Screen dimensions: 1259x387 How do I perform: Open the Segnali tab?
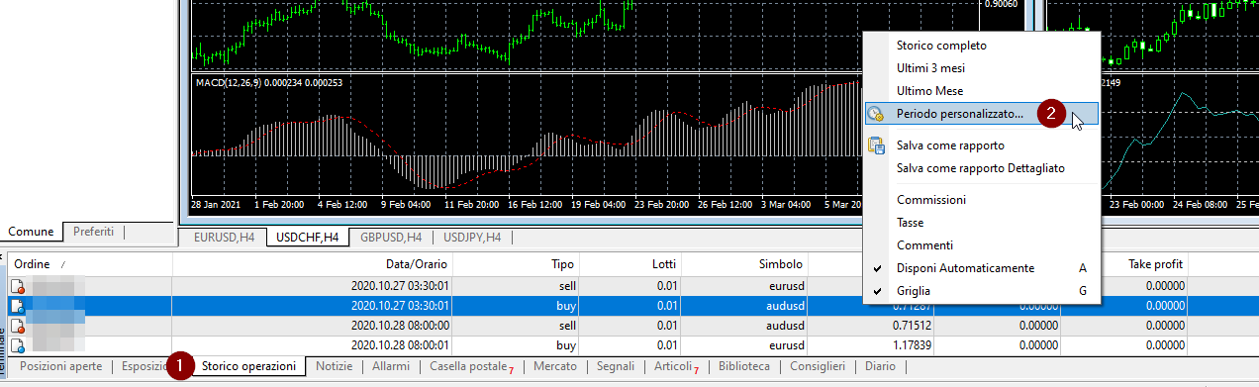[x=616, y=366]
